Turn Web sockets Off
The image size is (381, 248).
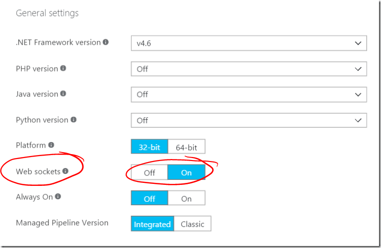click(149, 172)
